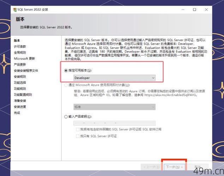Screen dimensions: 224x176
Task: Click the 取消 button
Action: click(198, 167)
